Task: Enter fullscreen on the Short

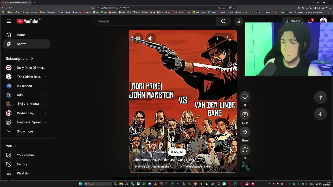Action: click(x=229, y=38)
